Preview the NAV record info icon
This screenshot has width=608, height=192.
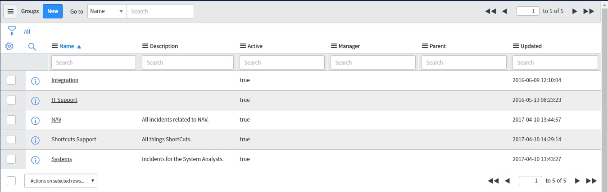point(35,121)
